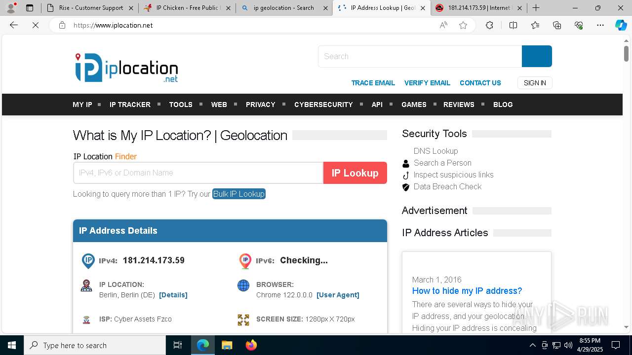
Task: Click the iplocation.net logo
Action: click(126, 68)
